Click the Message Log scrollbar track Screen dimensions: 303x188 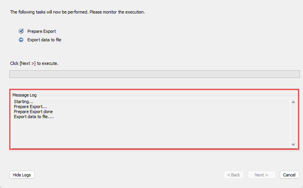tap(293, 124)
